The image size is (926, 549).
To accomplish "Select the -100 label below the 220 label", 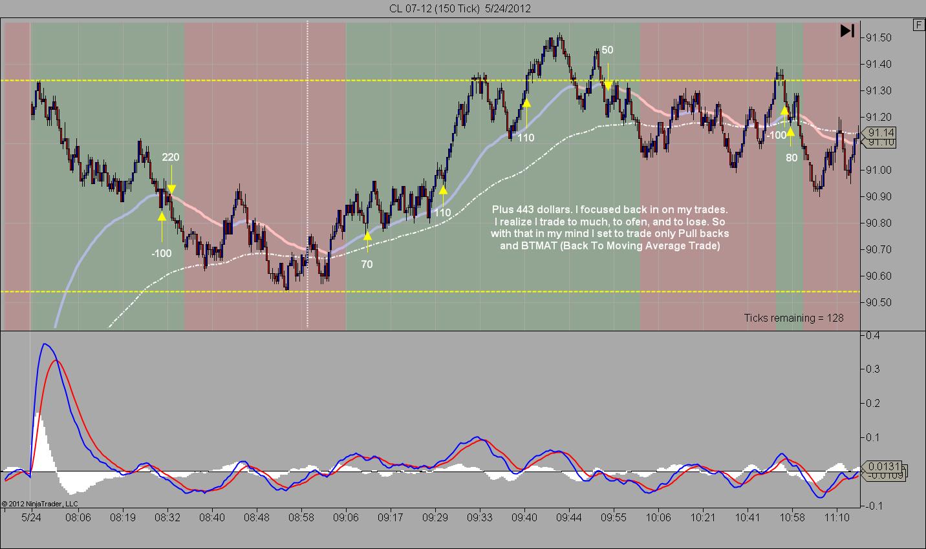I will [162, 254].
